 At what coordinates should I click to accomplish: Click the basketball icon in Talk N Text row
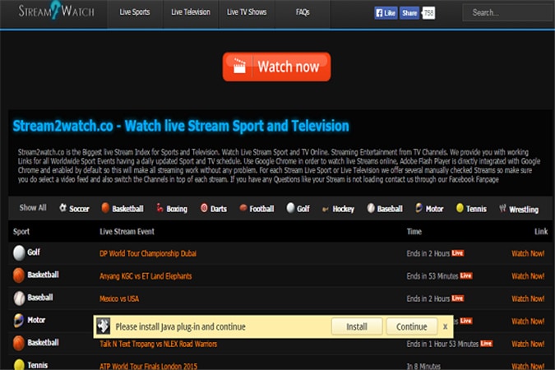(19, 343)
